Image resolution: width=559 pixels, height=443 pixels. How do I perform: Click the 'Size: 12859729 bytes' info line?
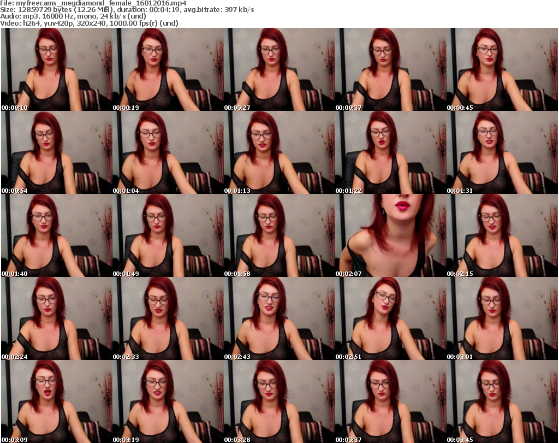click(127, 10)
